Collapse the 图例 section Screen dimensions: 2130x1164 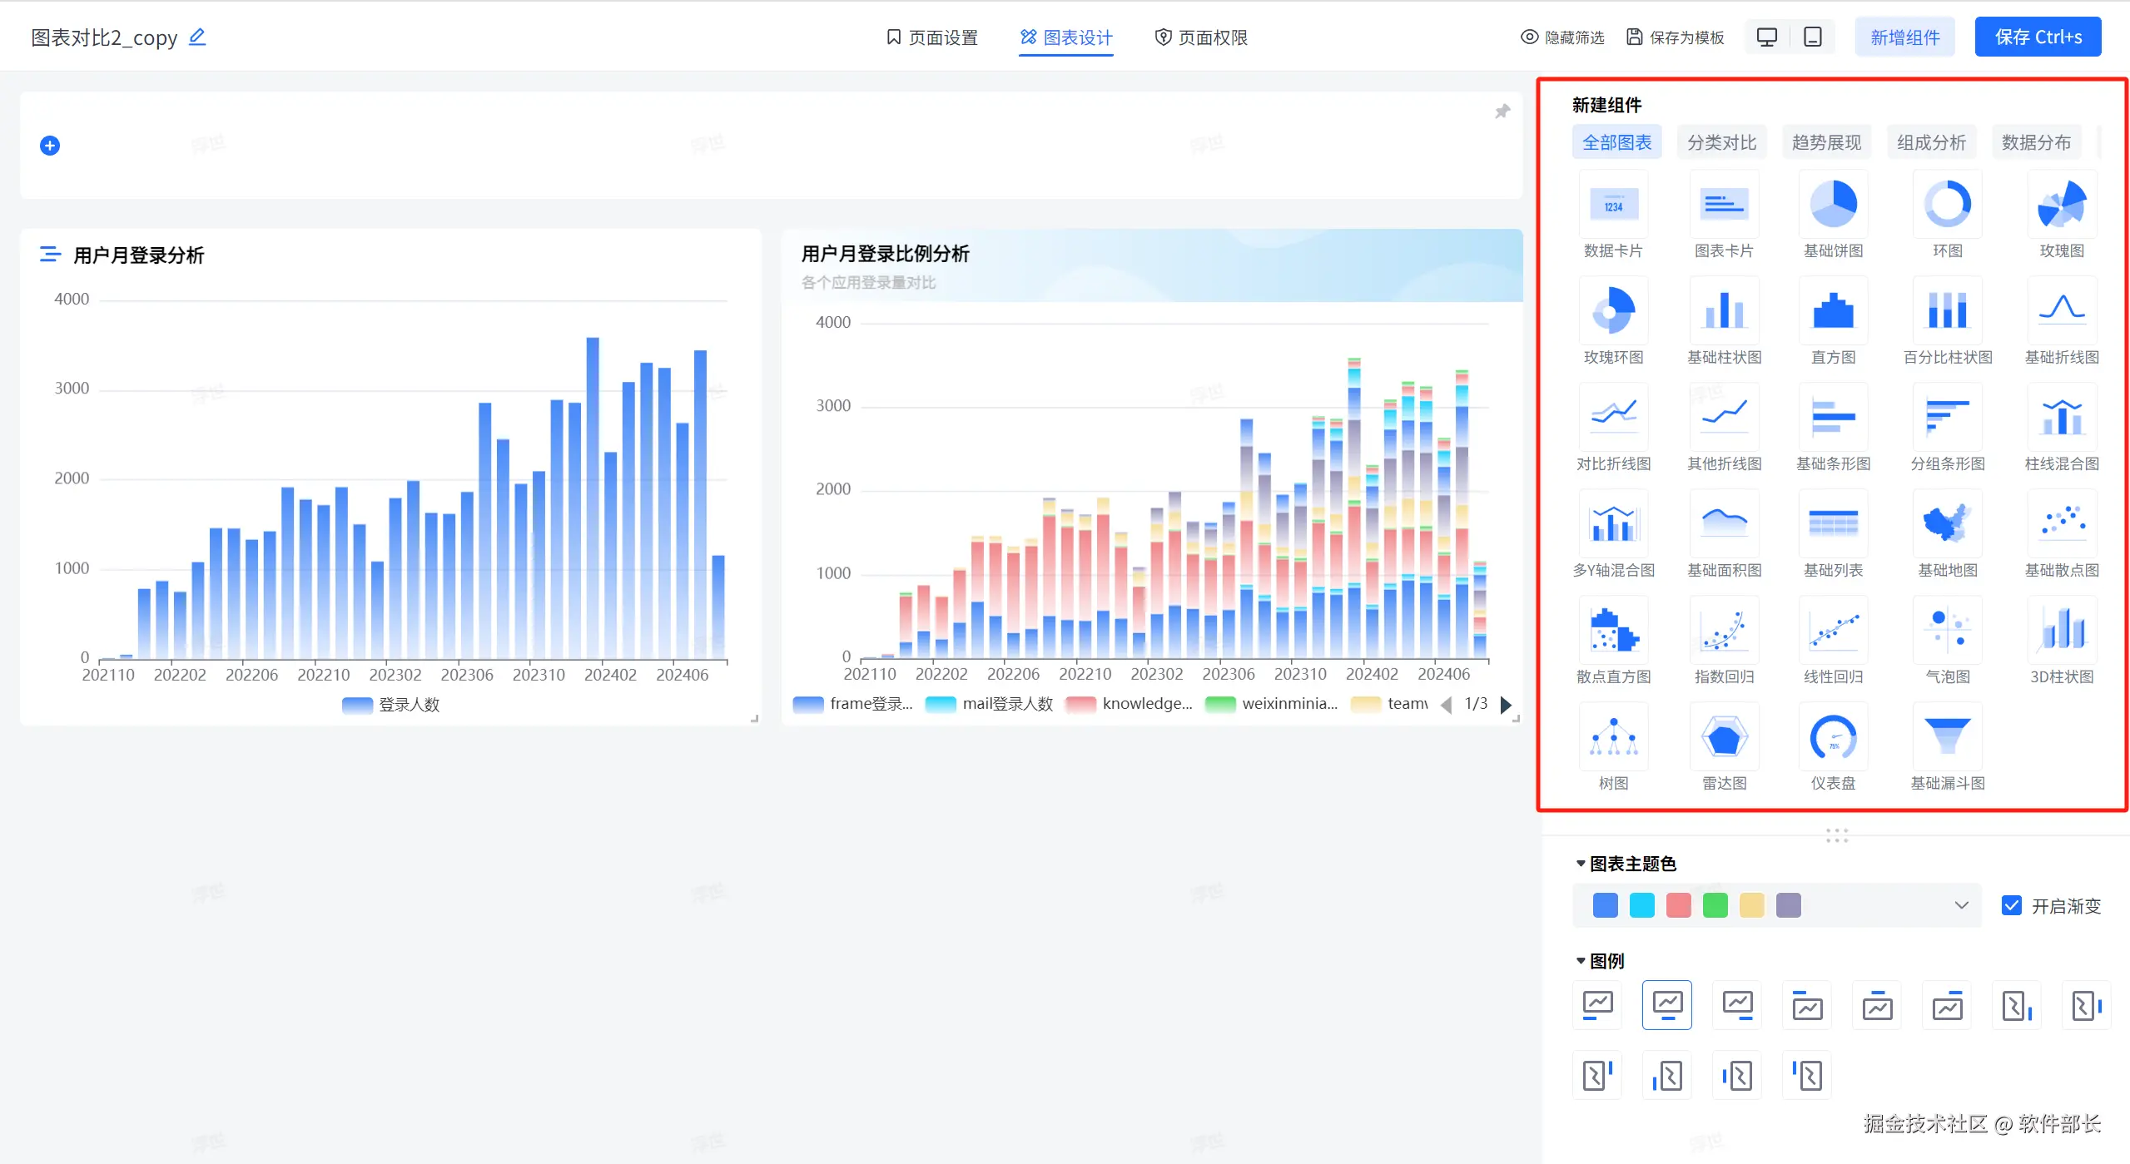1581,961
